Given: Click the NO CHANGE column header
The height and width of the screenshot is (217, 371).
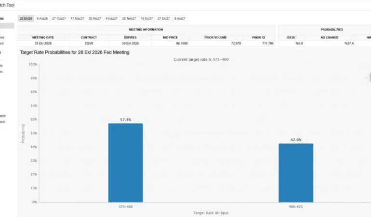Looking at the screenshot, I should 330,38.
